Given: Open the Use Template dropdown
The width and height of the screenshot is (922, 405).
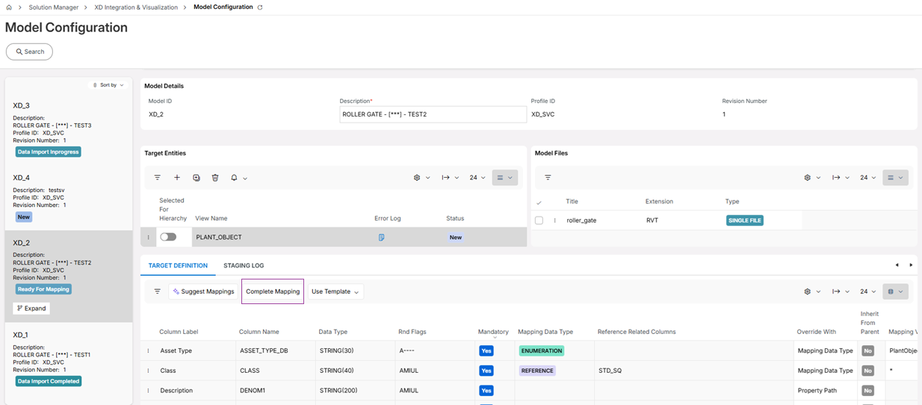Looking at the screenshot, I should pos(335,291).
